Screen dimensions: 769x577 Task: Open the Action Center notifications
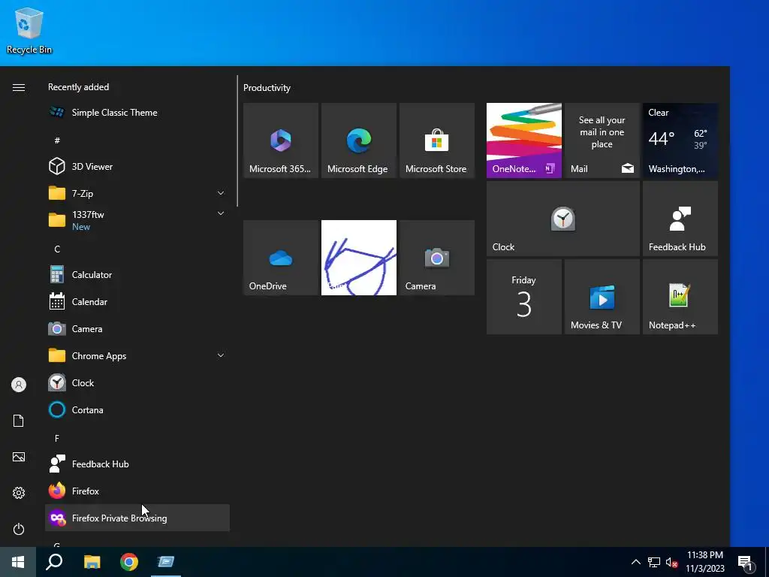coord(746,563)
